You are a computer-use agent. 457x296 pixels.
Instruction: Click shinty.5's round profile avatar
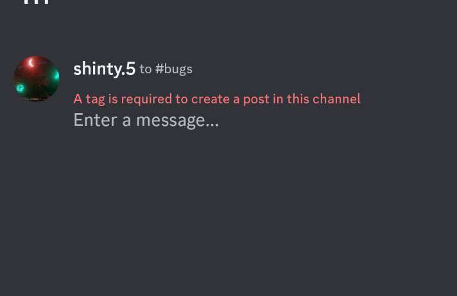[x=37, y=79]
